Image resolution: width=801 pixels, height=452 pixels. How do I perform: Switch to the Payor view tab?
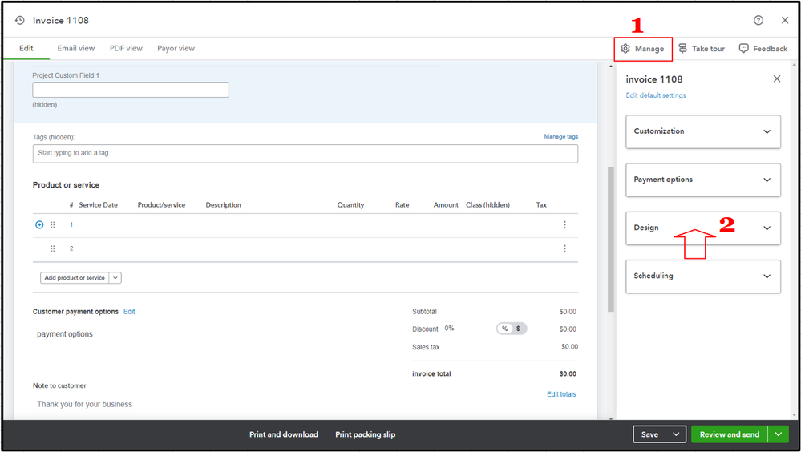click(x=176, y=48)
